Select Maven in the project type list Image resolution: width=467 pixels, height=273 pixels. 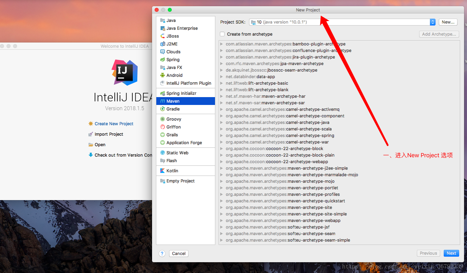pyautogui.click(x=185, y=101)
